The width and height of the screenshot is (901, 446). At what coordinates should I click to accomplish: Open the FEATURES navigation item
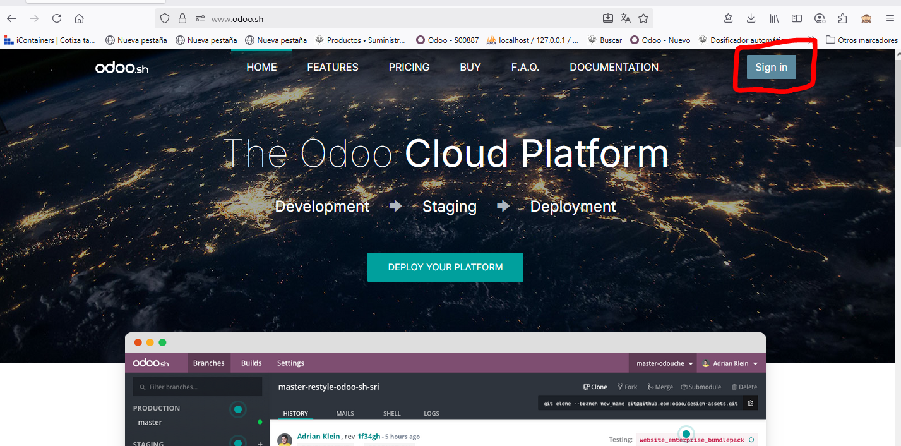click(x=333, y=67)
